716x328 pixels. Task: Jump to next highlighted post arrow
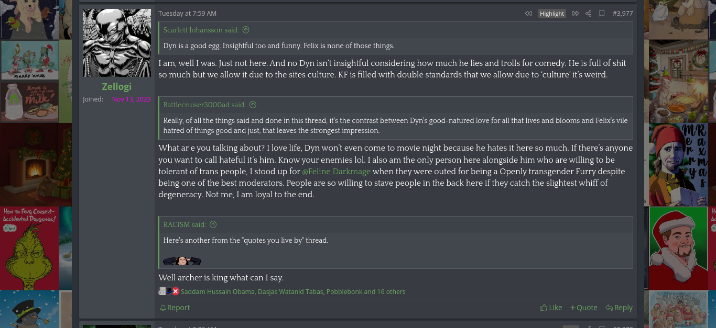pyautogui.click(x=576, y=14)
